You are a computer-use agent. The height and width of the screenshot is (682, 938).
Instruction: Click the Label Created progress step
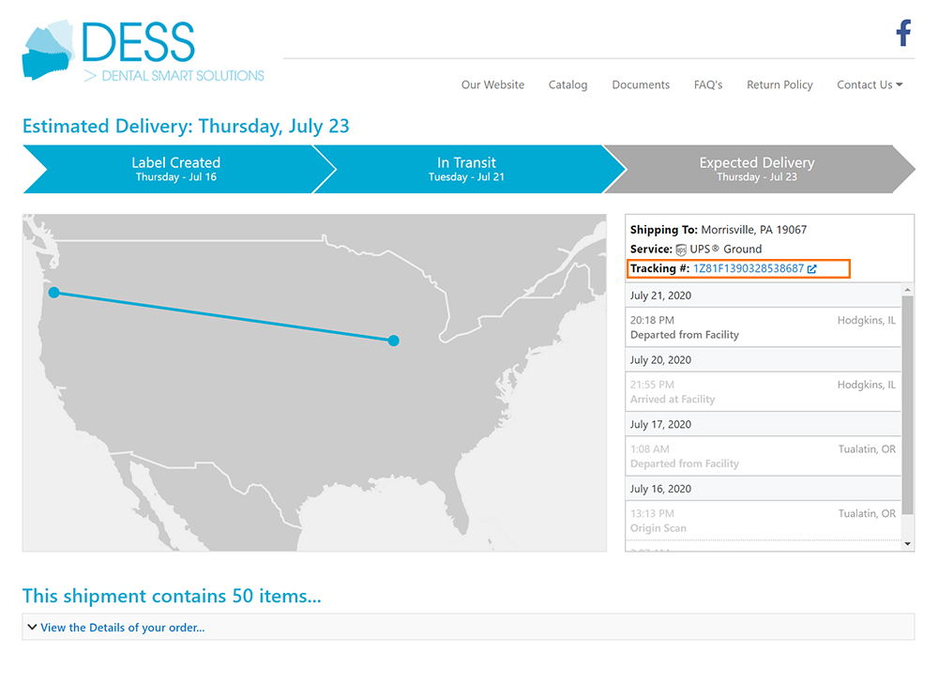click(175, 169)
